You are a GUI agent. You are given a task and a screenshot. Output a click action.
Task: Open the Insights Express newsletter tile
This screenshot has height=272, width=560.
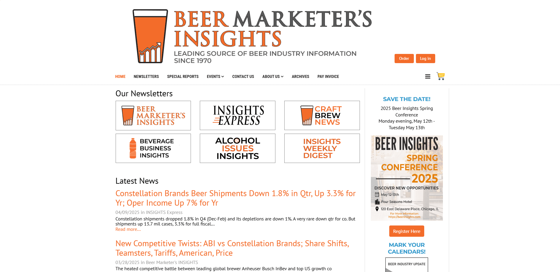point(237,116)
